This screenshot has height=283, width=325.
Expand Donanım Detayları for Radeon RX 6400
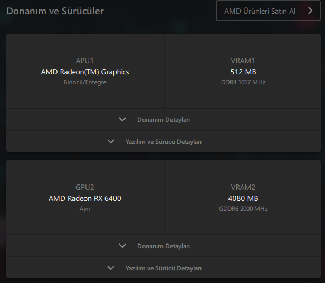(x=163, y=246)
